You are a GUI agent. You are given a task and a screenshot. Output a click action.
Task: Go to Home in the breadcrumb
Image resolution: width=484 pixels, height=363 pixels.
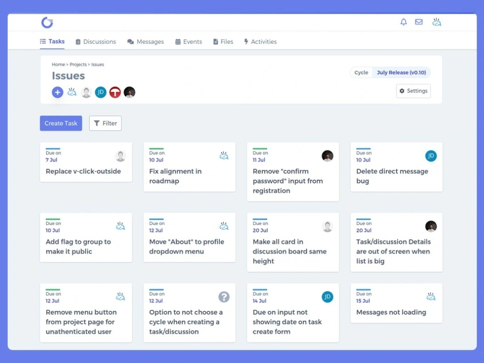pos(59,64)
